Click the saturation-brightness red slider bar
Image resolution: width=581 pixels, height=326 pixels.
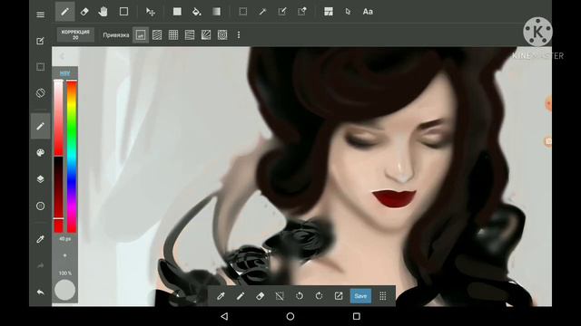(58, 157)
